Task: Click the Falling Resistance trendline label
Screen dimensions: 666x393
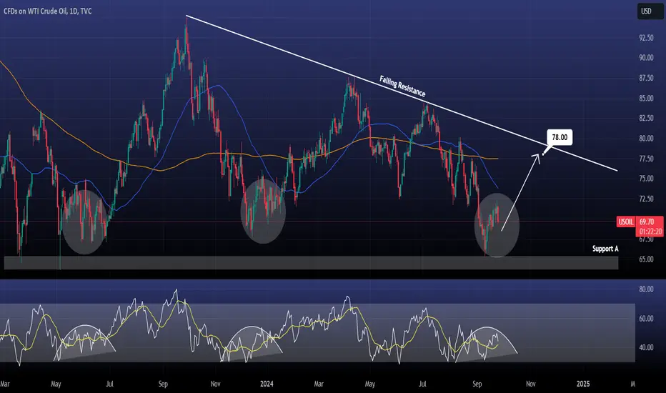Action: 402,86
